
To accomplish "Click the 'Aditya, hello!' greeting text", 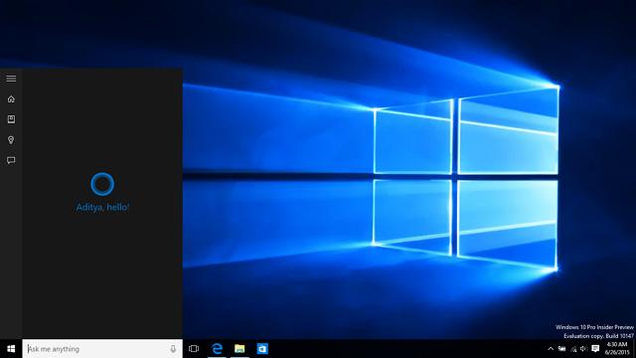I will click(x=102, y=208).
